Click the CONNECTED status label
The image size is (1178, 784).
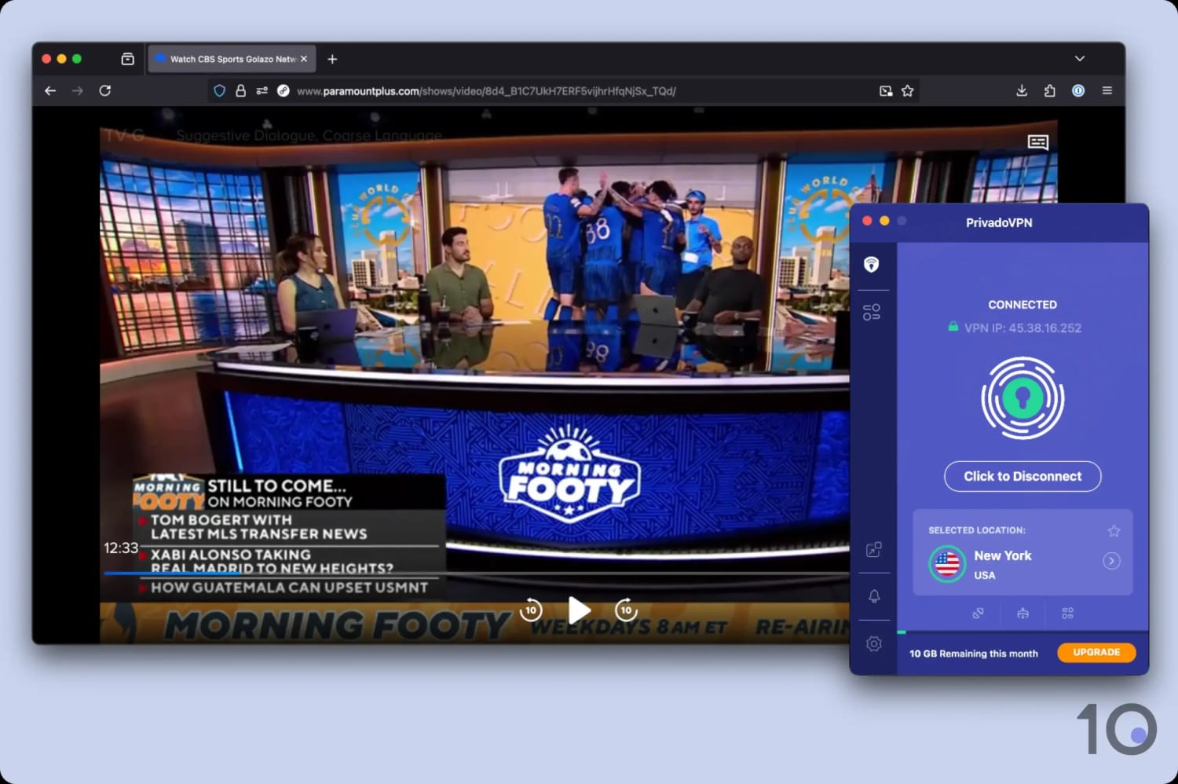coord(1023,305)
